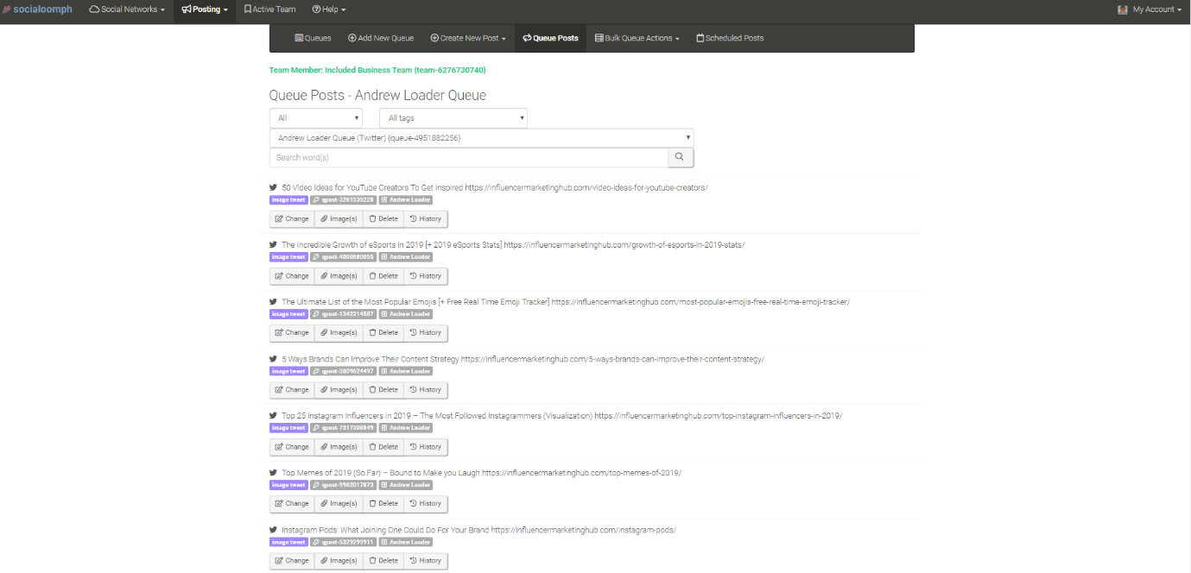Image resolution: width=1191 pixels, height=573 pixels.
Task: Click 'Andrew Loader' tag under the eSports growth post
Action: (406, 257)
